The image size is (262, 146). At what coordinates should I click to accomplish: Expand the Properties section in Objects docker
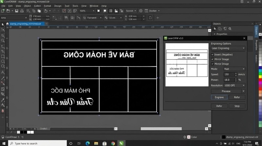(215, 34)
